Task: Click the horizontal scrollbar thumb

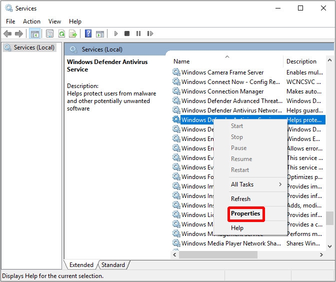Action: click(x=218, y=255)
